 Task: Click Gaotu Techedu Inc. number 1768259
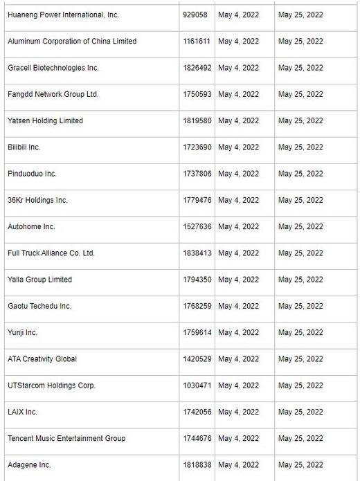tap(197, 306)
